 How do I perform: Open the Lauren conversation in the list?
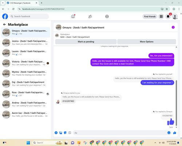coord(25,53)
